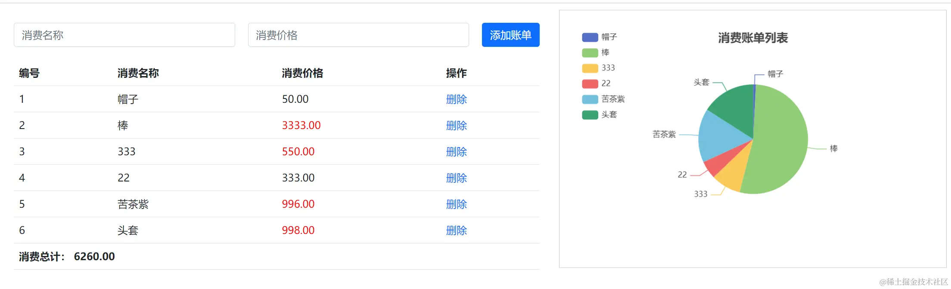951x289 pixels.
Task: Toggle the 苦茶紫 light-blue legend swatch
Action: click(x=590, y=99)
